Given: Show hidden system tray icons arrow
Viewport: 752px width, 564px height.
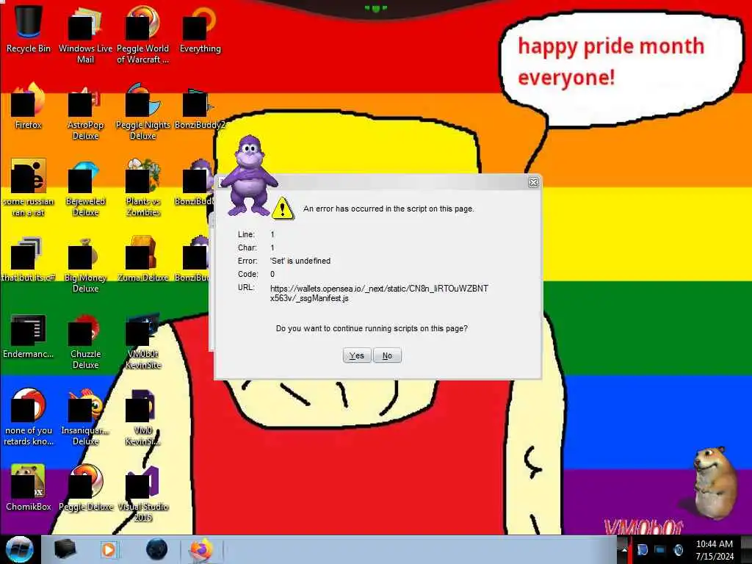Looking at the screenshot, I should (x=624, y=549).
